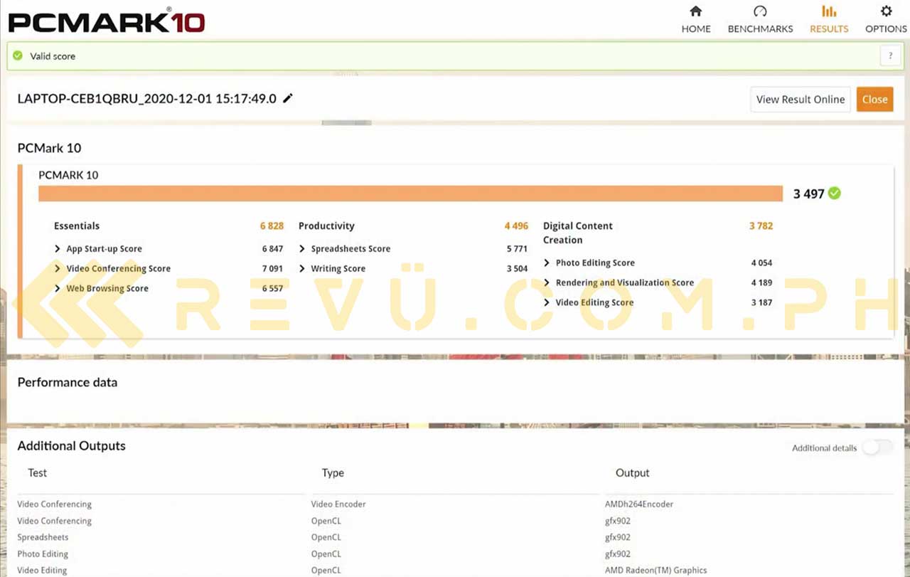The image size is (910, 577).
Task: Click the house icon above Home
Action: 696,11
